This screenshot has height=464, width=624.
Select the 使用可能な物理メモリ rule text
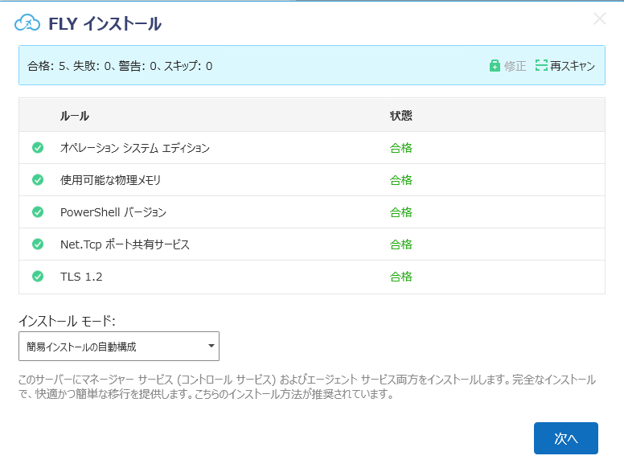point(111,180)
